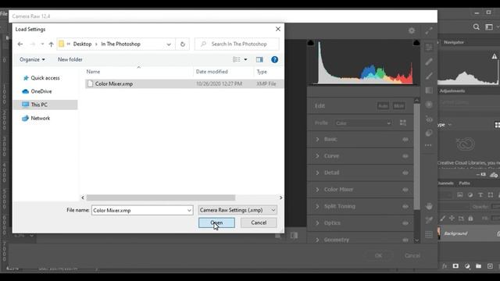Switch to the Paths tab
Viewport: 500px width, 281px height.
click(464, 183)
